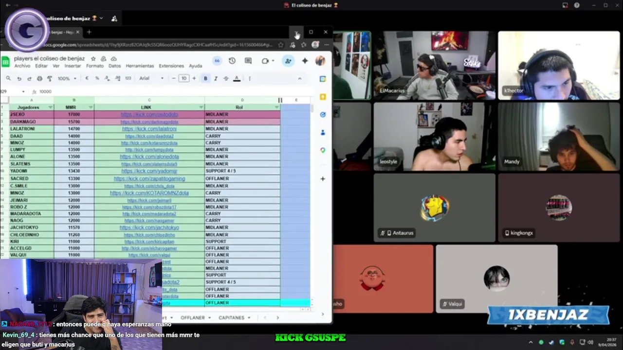623x350 pixels.
Task: Toggle bold formatting in Sheets
Action: coord(205,78)
